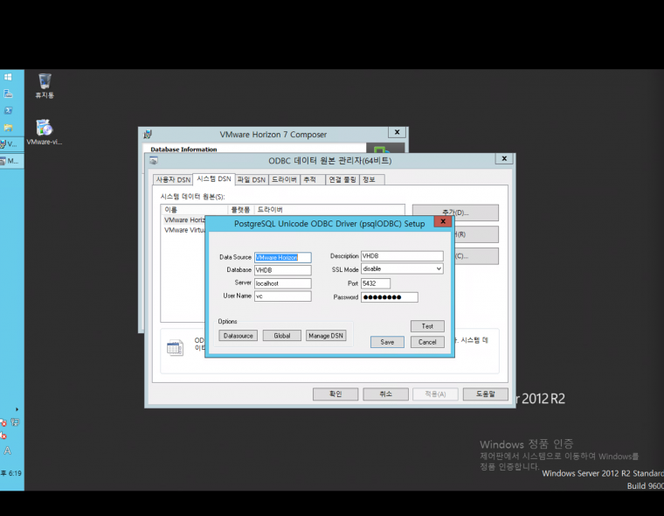Click the 이름 column header
664x516 pixels.
(x=194, y=209)
